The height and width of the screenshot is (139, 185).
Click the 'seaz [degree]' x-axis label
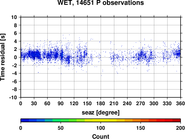101,113
